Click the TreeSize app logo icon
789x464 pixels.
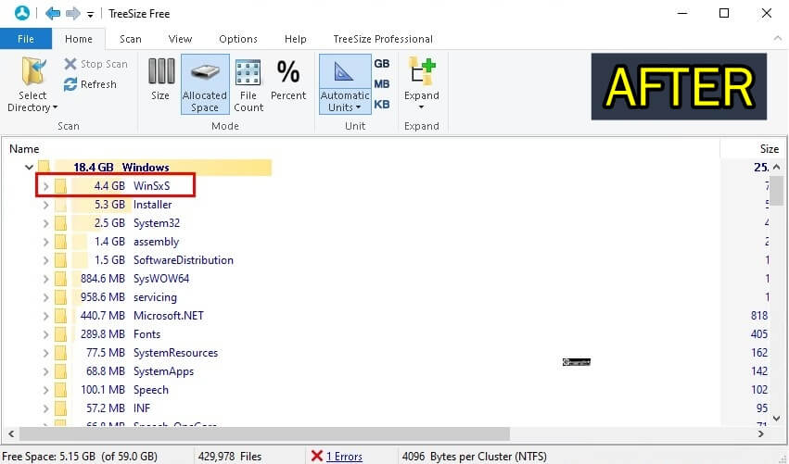21,13
